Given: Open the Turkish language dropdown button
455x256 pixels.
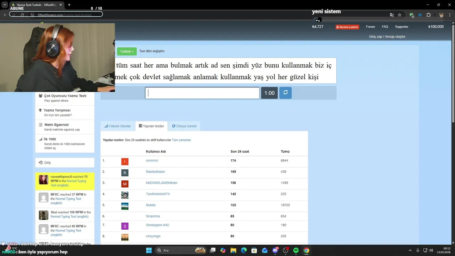Looking at the screenshot, I should [127, 51].
